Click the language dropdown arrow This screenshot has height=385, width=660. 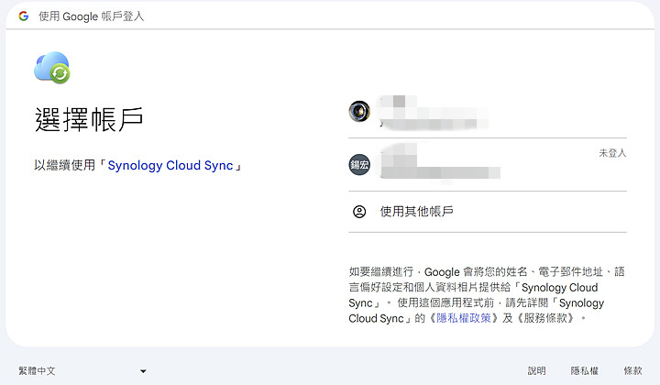[x=143, y=371]
